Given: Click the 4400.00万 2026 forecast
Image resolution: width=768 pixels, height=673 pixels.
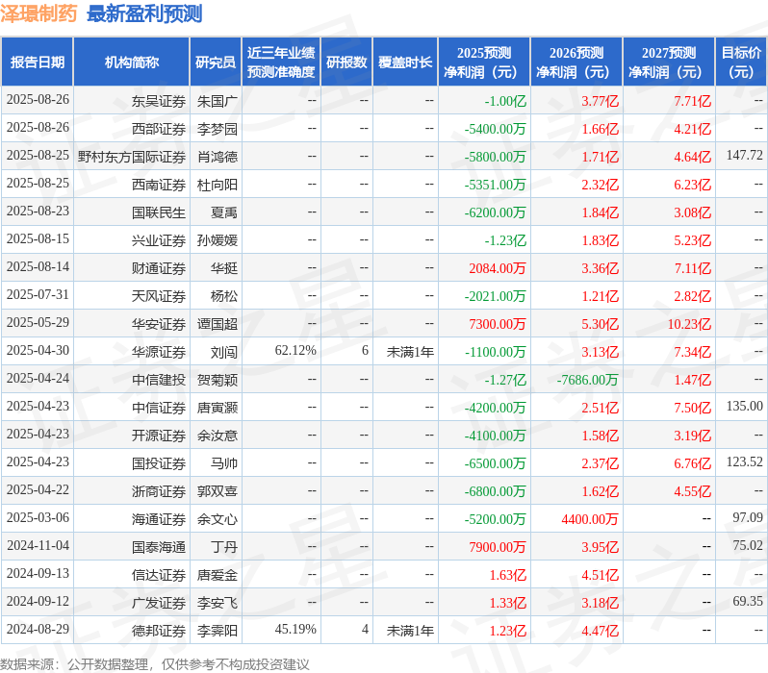Looking at the screenshot, I should 590,520.
